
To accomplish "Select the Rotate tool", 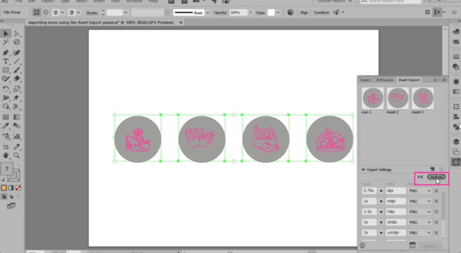I will click(5, 89).
